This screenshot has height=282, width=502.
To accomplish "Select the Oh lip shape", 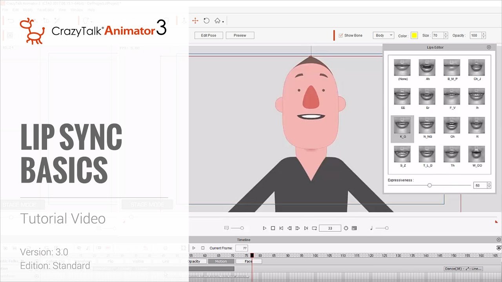I will [x=452, y=128].
